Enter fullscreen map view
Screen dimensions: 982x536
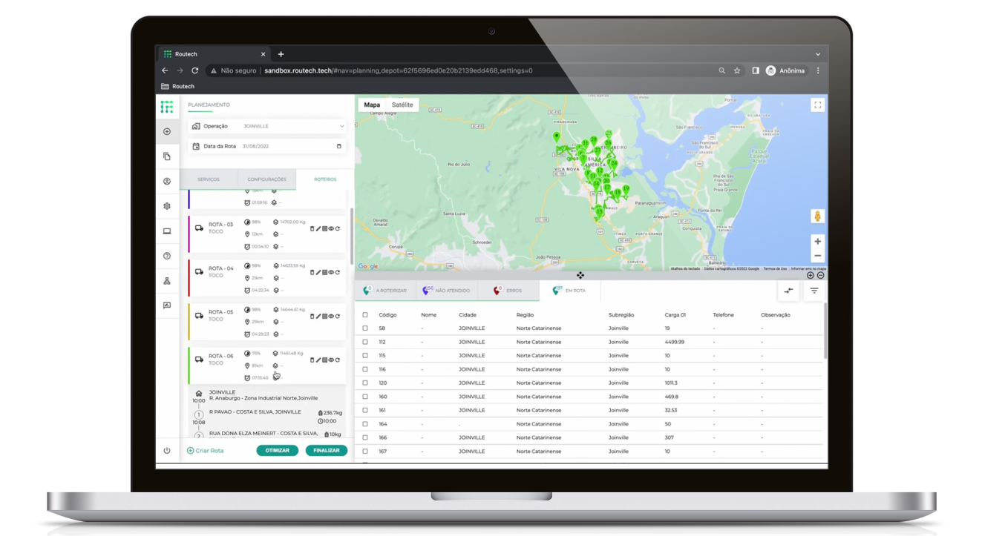click(817, 105)
